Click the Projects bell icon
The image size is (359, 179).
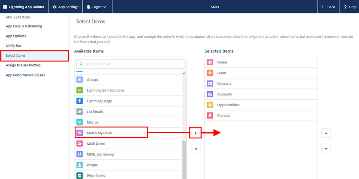210,116
